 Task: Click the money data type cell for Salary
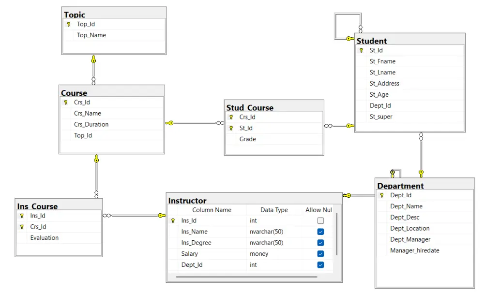[x=274, y=254]
